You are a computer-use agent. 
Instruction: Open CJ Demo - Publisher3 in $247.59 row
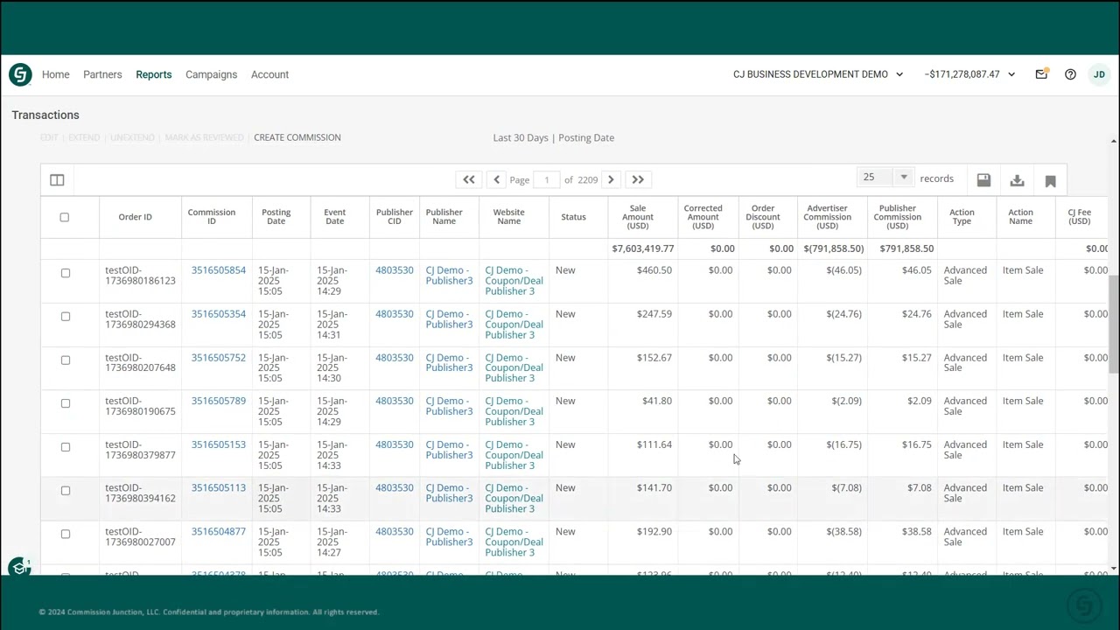click(449, 319)
